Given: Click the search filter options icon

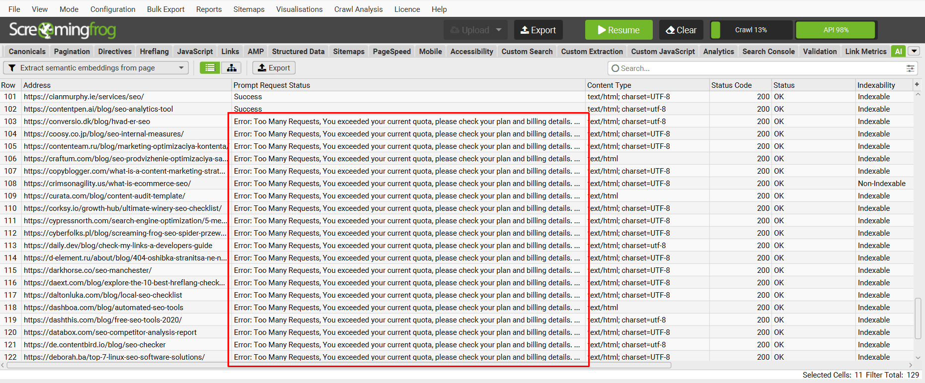Looking at the screenshot, I should coord(910,68).
